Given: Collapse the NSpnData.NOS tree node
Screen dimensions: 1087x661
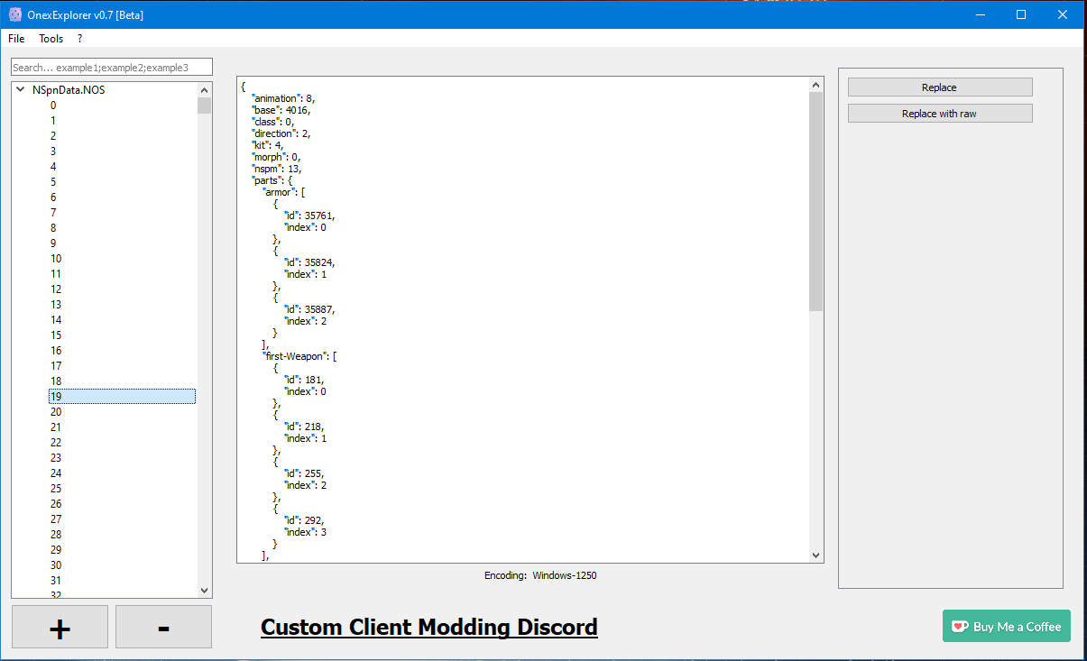Looking at the screenshot, I should 20,90.
